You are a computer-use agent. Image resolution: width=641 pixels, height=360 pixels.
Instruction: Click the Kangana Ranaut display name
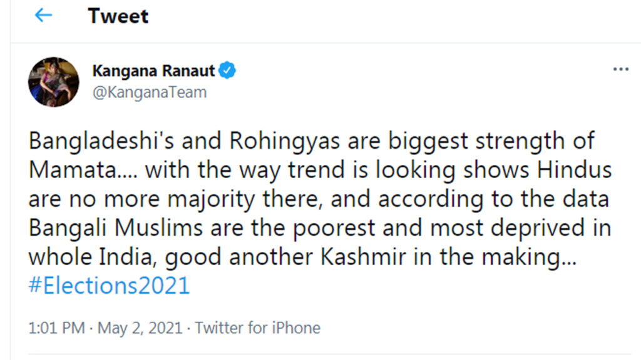(153, 71)
